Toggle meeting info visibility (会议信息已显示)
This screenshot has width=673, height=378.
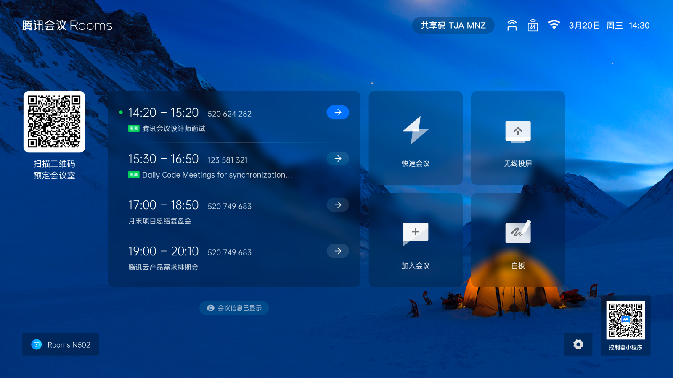click(234, 308)
